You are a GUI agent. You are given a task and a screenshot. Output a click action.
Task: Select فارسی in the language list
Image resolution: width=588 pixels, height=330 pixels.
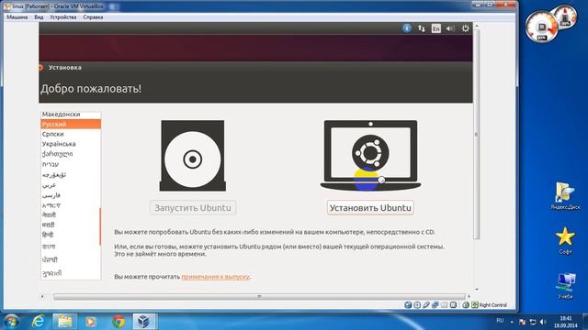pyautogui.click(x=71, y=195)
